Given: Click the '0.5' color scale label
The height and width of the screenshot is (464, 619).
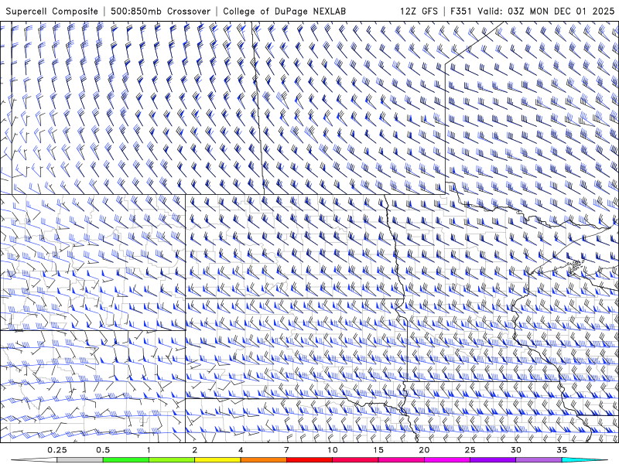Looking at the screenshot, I should click(x=103, y=450).
